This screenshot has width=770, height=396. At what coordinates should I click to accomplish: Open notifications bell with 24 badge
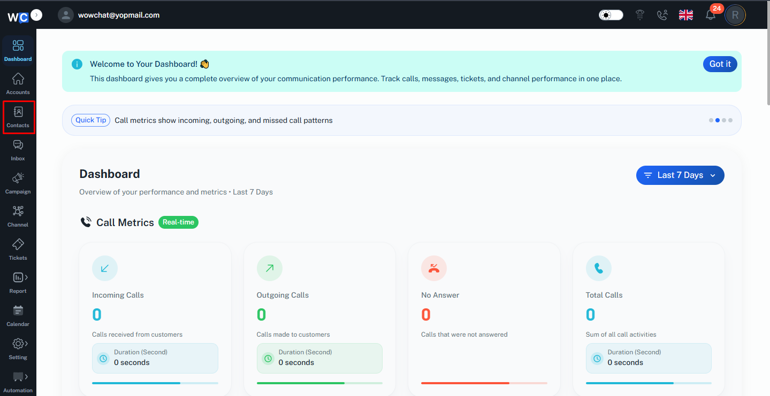[711, 15]
